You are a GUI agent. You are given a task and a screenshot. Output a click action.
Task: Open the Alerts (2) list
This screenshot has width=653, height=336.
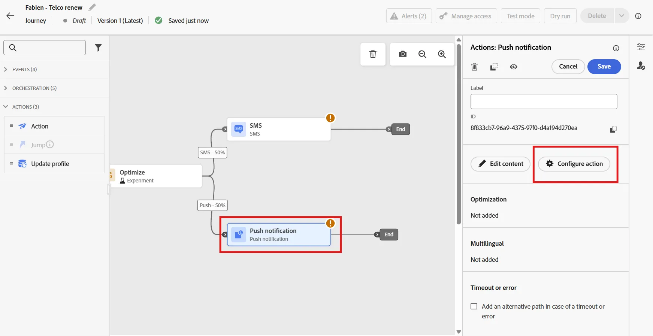(409, 16)
